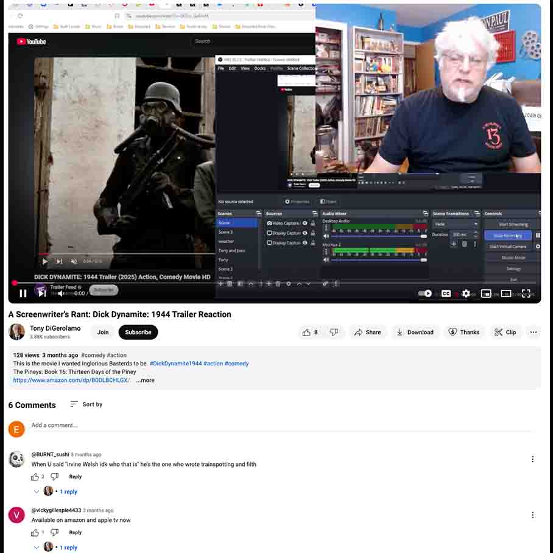Open the Tony DiGerolamo channel name link
Image resolution: width=553 pixels, height=553 pixels.
[55, 328]
